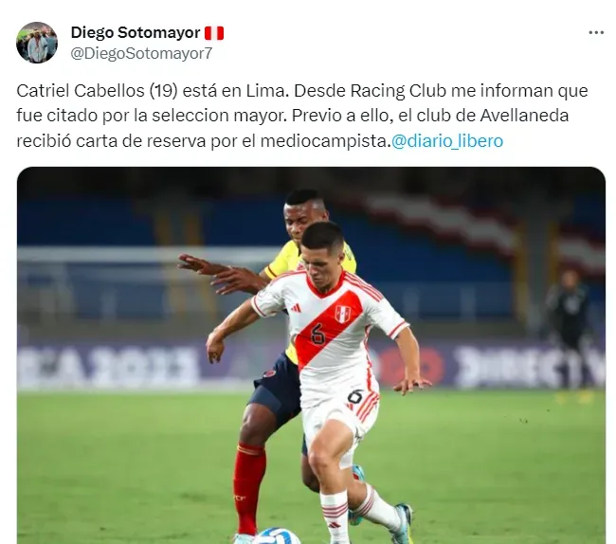Click the number 6 printed on the white shorts
This screenshot has width=616, height=544.
[354, 397]
